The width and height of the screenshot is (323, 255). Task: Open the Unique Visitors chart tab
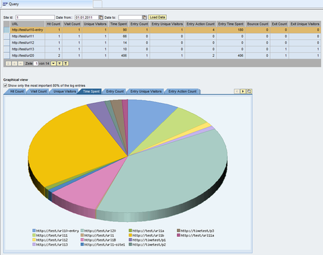tap(65, 92)
